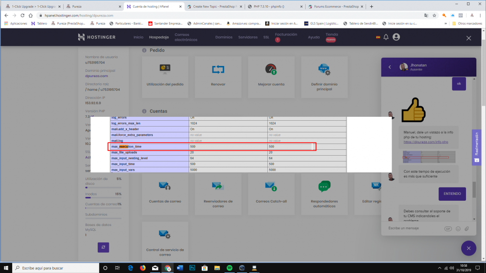Click Jhonatan's avatar in chat header

(x=403, y=67)
